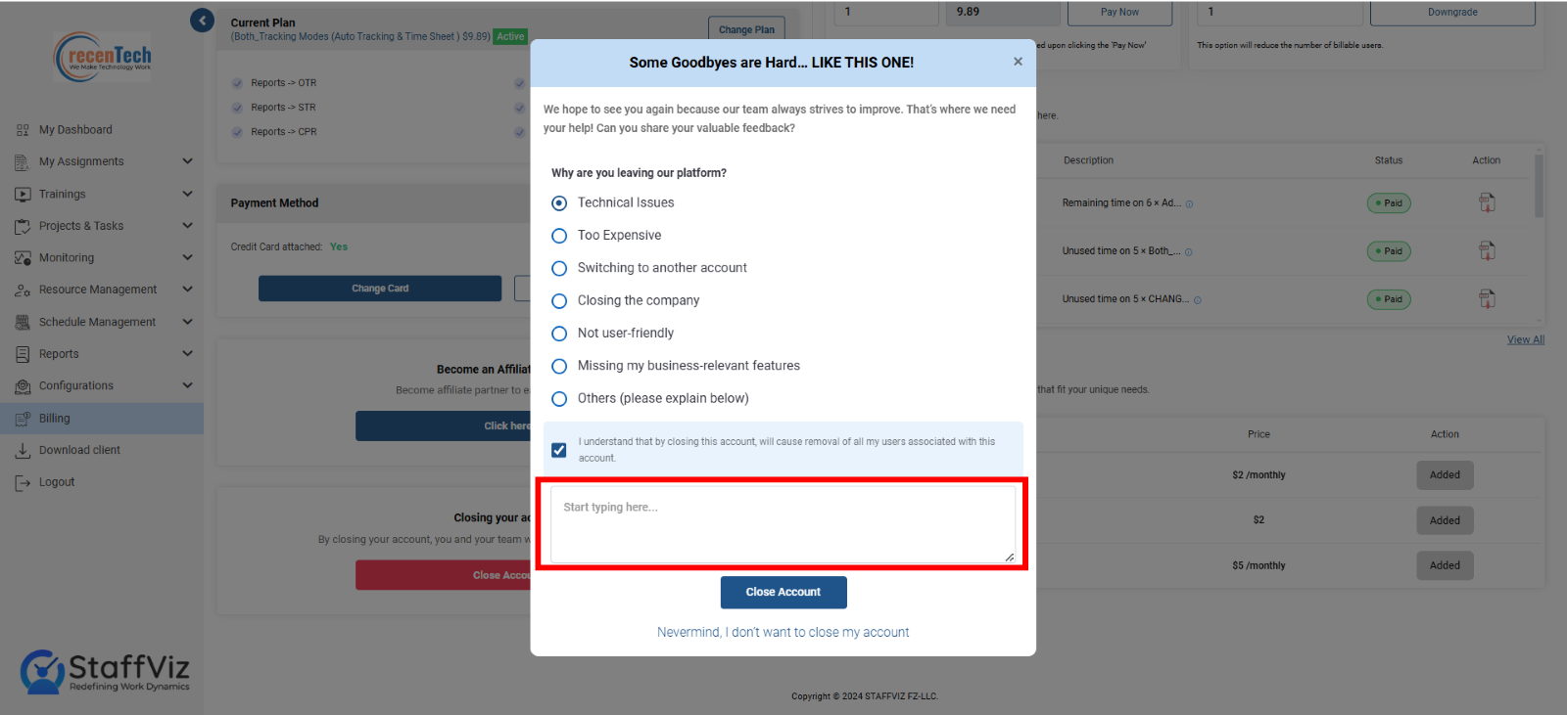Uncheck the account removal acknowledgment checkbox
Viewport: 1567px width, 715px height.
pos(559,450)
